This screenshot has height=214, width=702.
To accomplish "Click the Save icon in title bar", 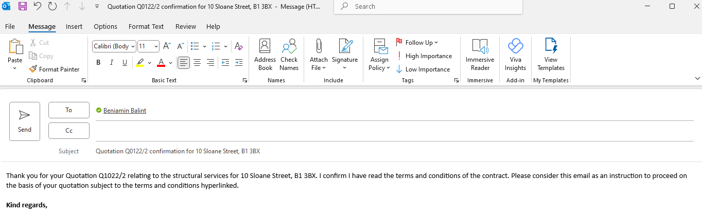I will 22,6.
